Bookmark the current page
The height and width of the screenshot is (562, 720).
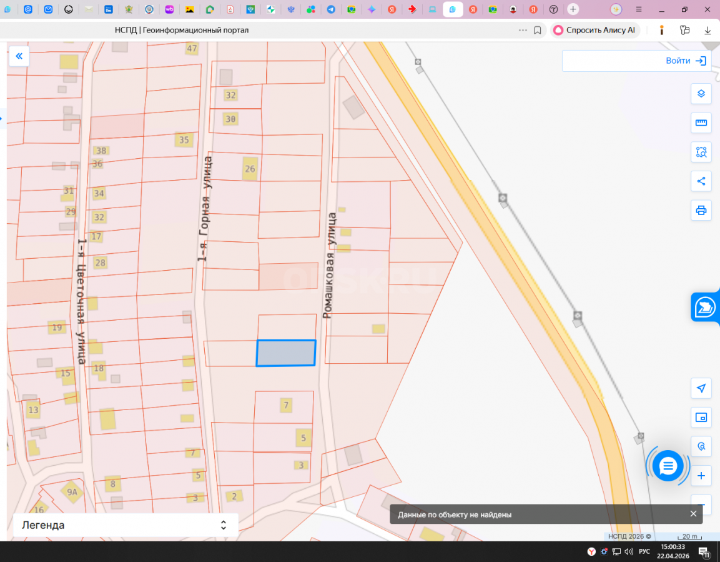click(x=538, y=30)
